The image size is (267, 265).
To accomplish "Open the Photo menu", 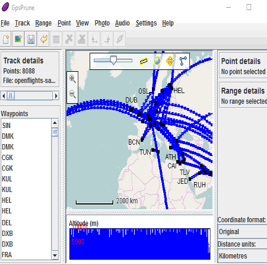I will 102,23.
